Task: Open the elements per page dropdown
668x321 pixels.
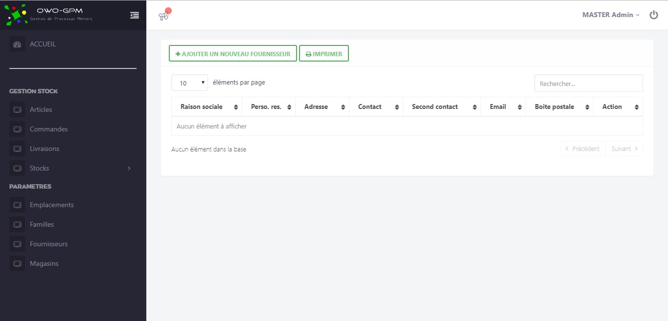Action: pyautogui.click(x=189, y=83)
